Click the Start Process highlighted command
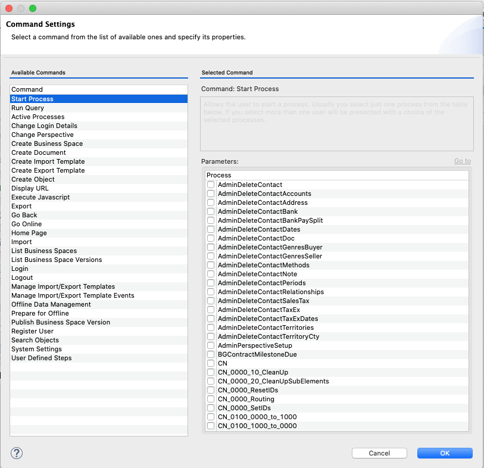The height and width of the screenshot is (468, 484). [99, 99]
